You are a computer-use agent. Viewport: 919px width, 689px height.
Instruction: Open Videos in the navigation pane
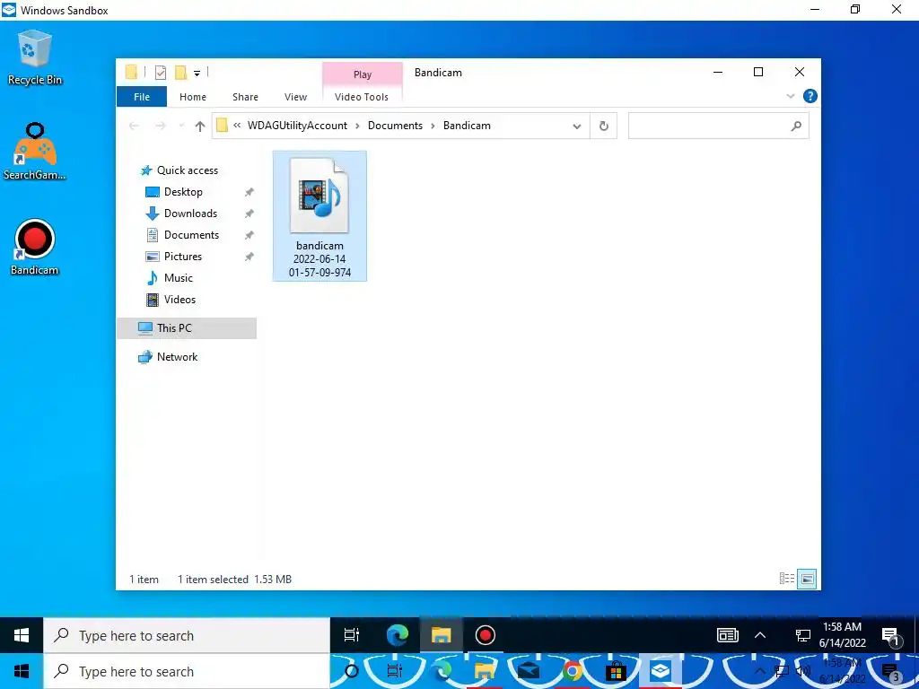pyautogui.click(x=179, y=300)
